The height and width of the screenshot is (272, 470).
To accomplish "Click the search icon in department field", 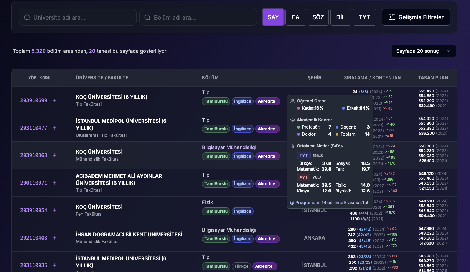I will point(148,17).
